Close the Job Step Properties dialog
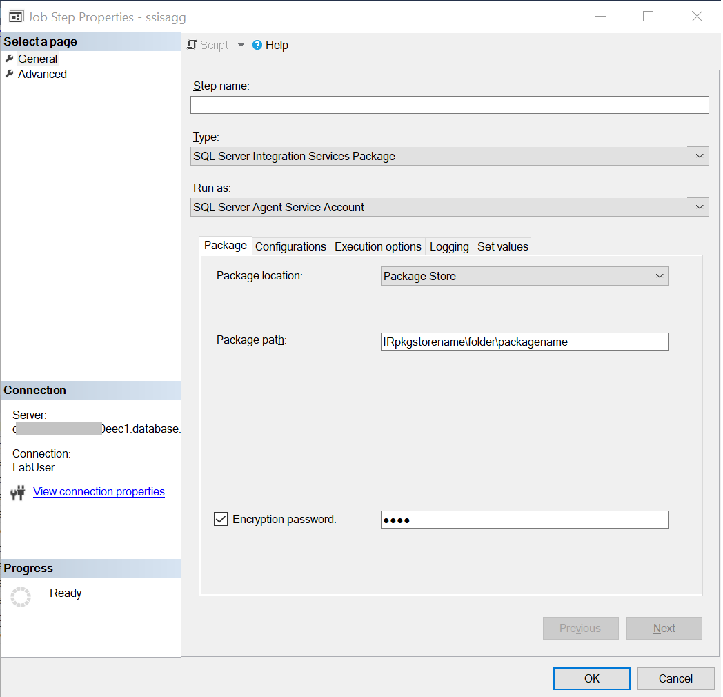723x697 pixels. pos(697,17)
